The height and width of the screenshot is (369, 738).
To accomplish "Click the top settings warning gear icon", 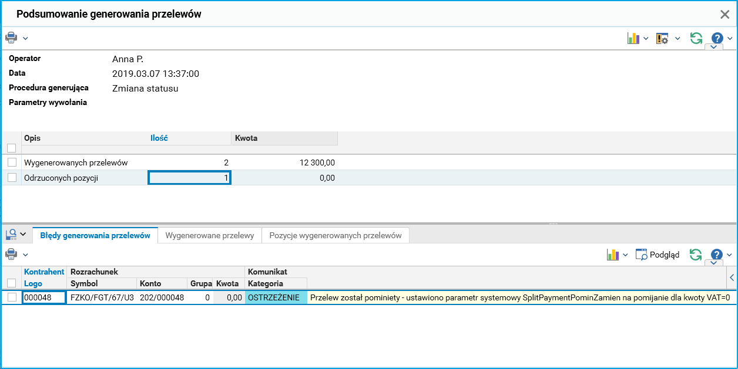I will tap(662, 38).
